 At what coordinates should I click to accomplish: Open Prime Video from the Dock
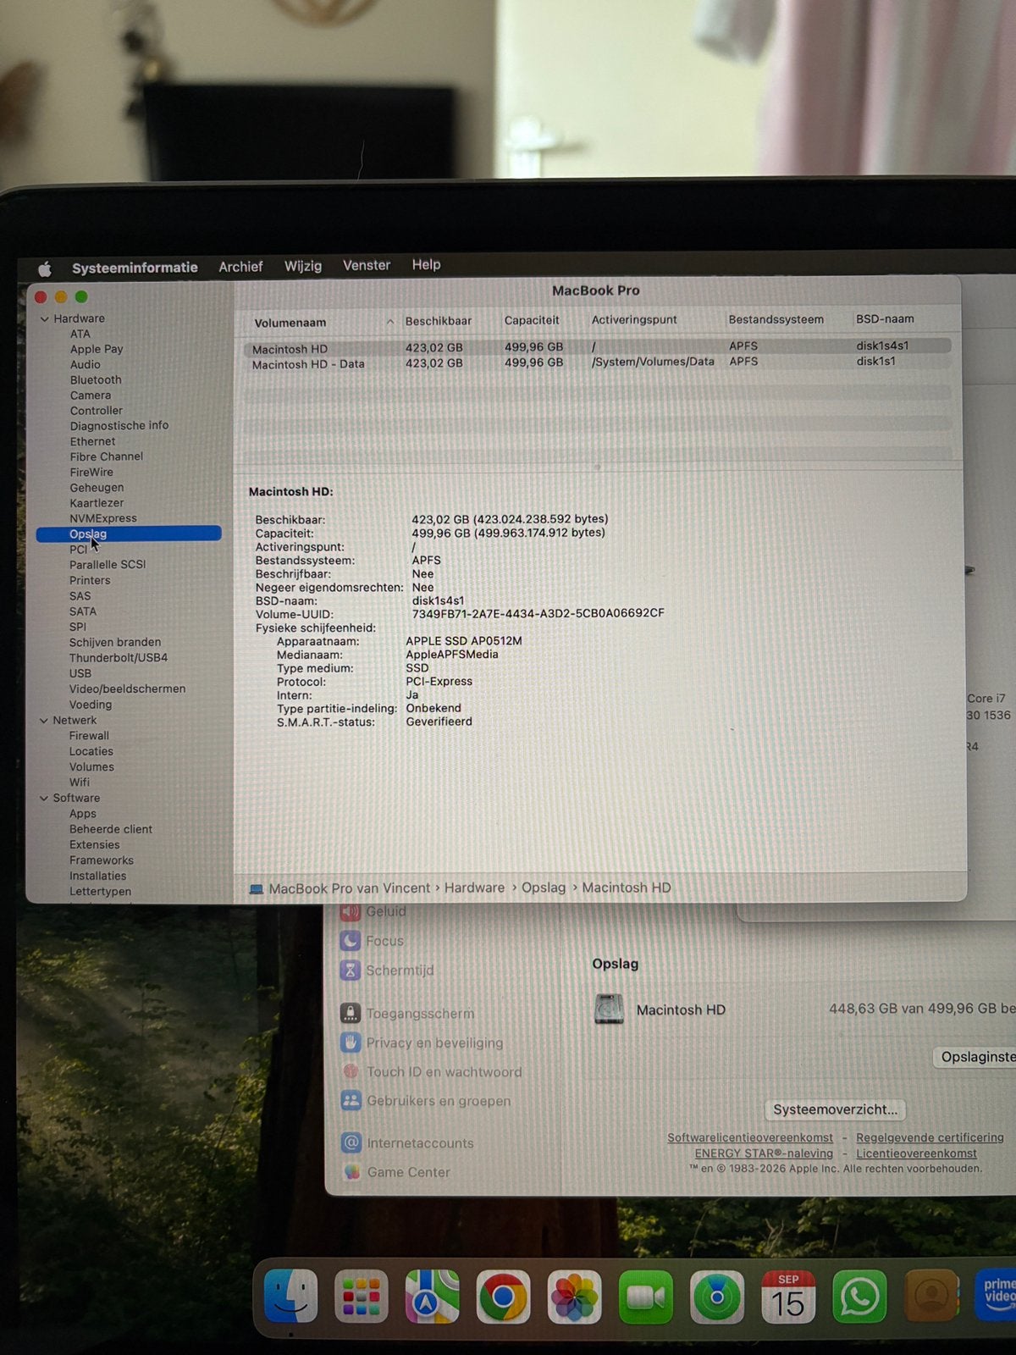click(x=996, y=1295)
